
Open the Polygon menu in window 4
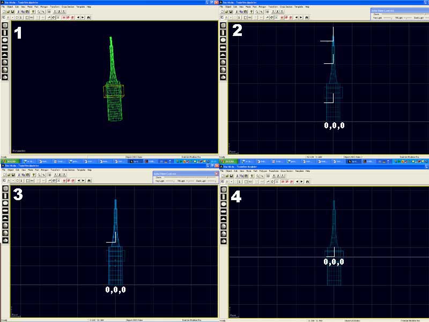pyautogui.click(x=262, y=170)
